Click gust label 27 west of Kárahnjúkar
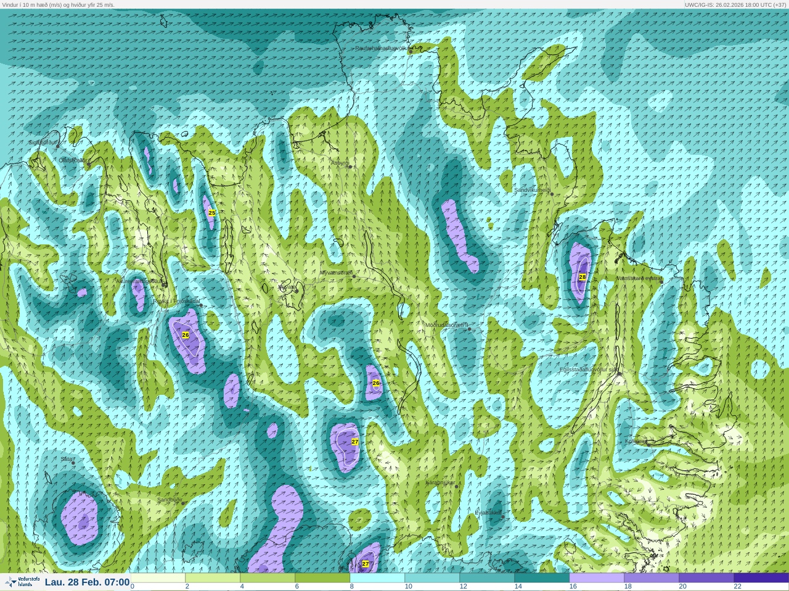 point(355,442)
